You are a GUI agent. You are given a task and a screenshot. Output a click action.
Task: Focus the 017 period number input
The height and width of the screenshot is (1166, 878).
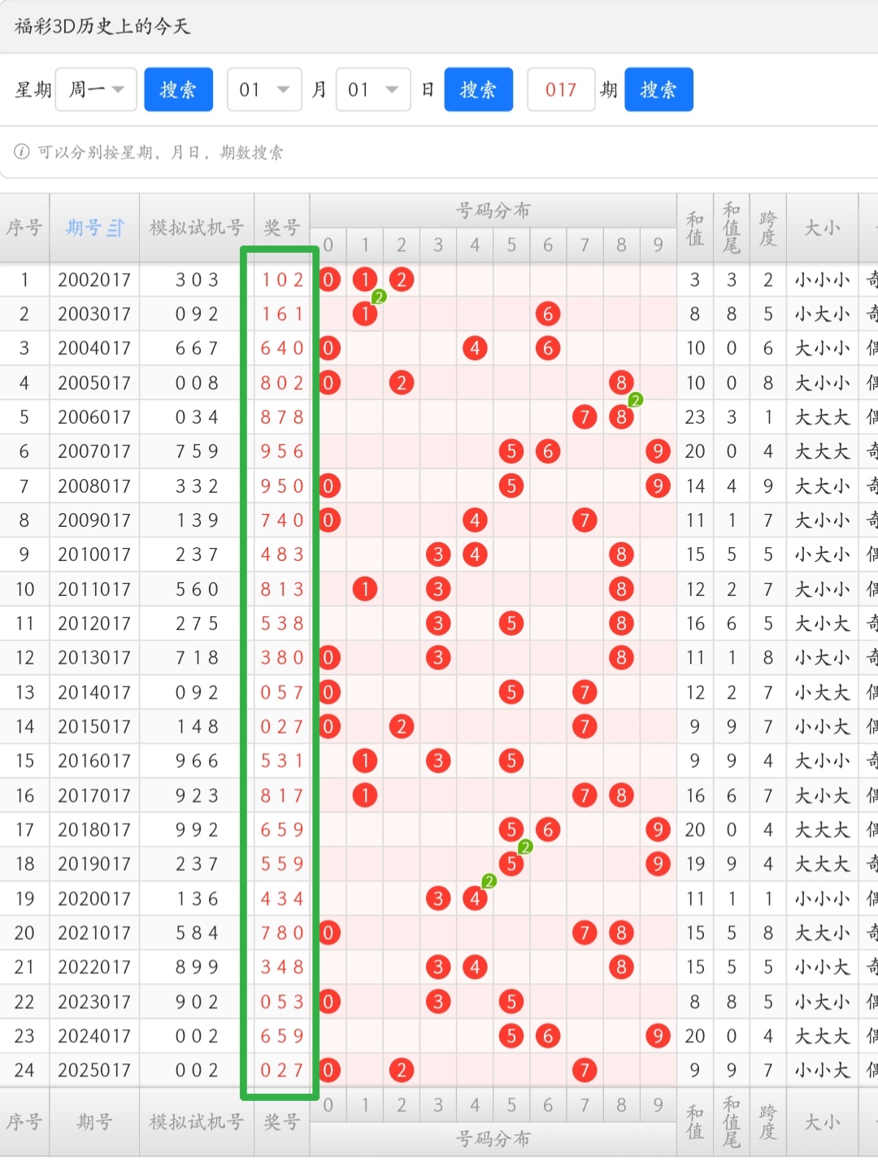point(560,89)
